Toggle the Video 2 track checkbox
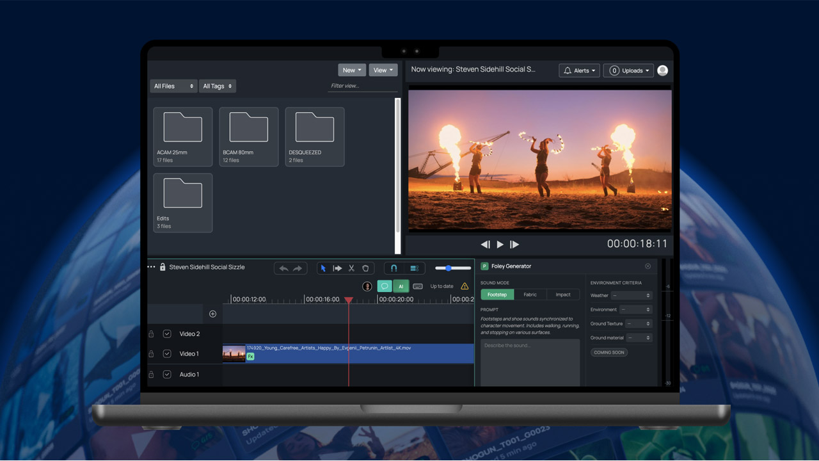This screenshot has width=819, height=461. (x=167, y=334)
